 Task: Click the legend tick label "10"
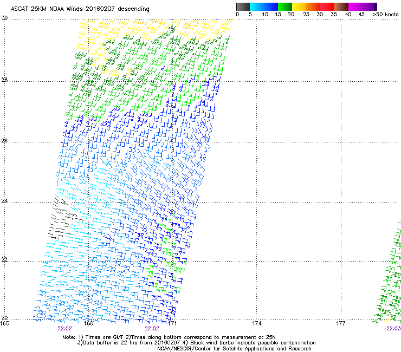[x=265, y=15]
